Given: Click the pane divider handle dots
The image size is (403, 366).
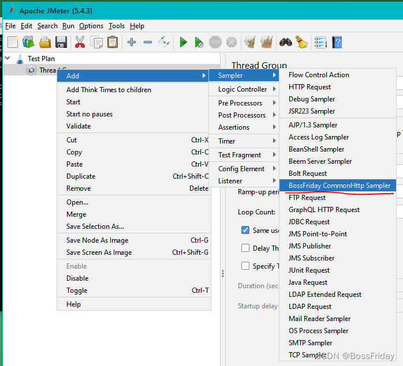Looking at the screenshot, I should click(x=223, y=273).
